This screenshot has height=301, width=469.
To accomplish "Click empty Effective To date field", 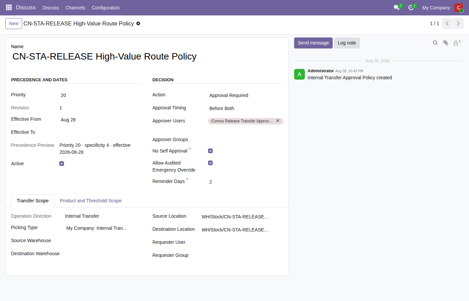I will pyautogui.click(x=100, y=132).
